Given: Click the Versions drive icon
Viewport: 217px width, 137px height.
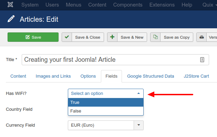Looking at the screenshot, I should click(x=201, y=37).
